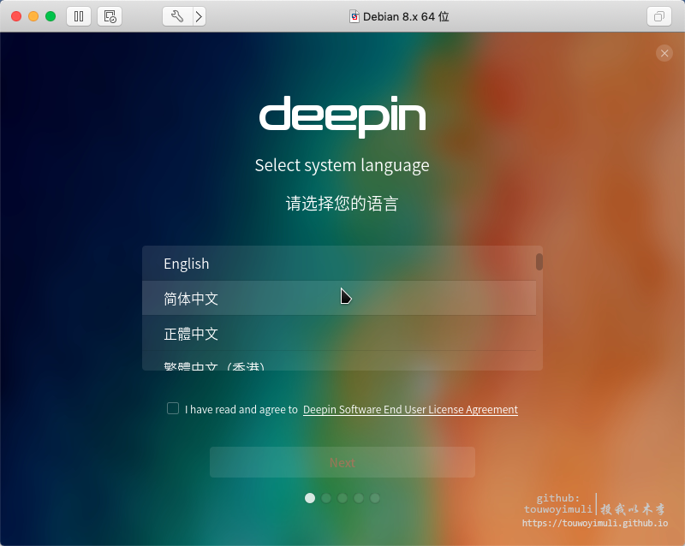
Task: Click the first installer step dot
Action: 310,498
